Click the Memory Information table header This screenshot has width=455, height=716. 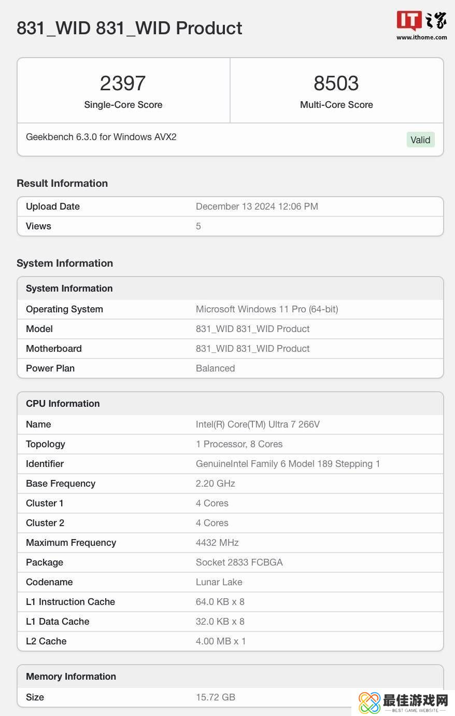(71, 677)
